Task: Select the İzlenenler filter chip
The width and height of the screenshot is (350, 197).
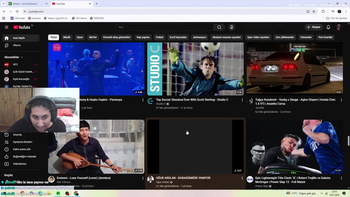Action: 306,37
